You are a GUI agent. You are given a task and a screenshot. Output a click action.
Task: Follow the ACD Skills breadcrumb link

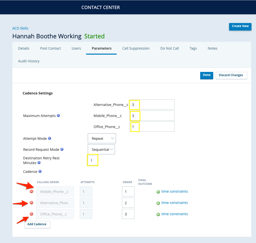[x=20, y=28]
